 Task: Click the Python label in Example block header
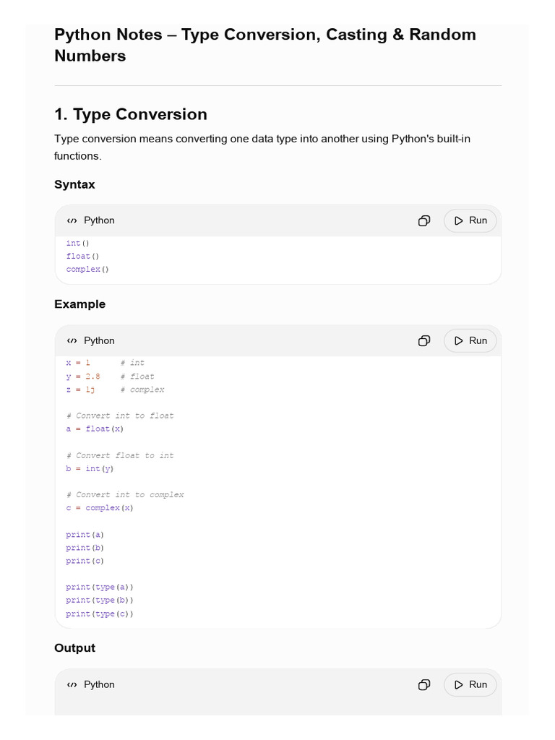99,341
